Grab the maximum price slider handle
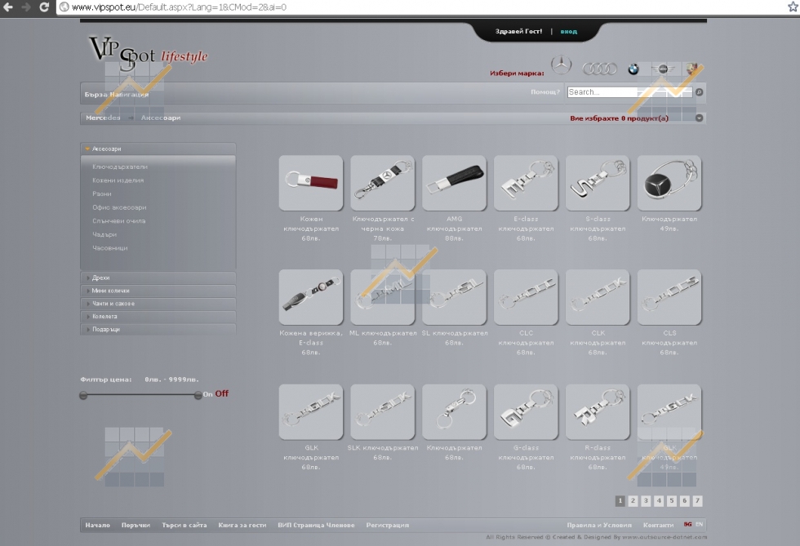Viewport: 800px width, 546px height. click(x=198, y=396)
